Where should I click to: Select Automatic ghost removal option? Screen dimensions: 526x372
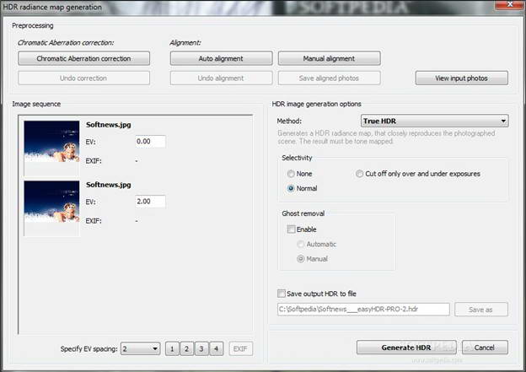tap(317, 244)
